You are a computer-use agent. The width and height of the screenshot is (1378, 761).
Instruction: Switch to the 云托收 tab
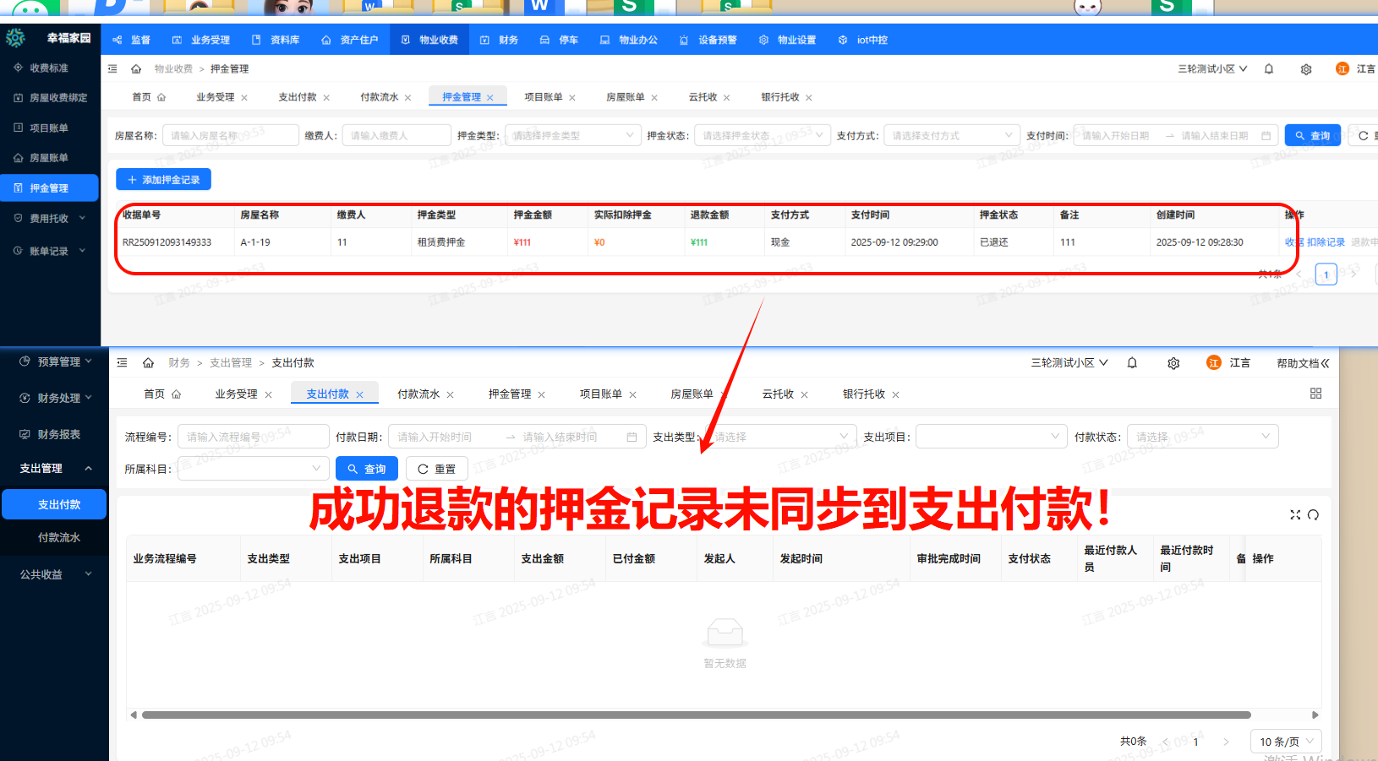click(x=703, y=96)
